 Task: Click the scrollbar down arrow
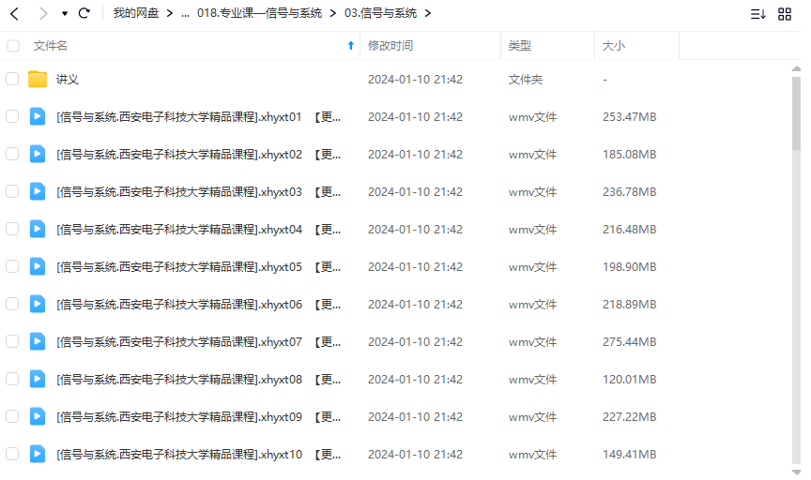[x=796, y=472]
